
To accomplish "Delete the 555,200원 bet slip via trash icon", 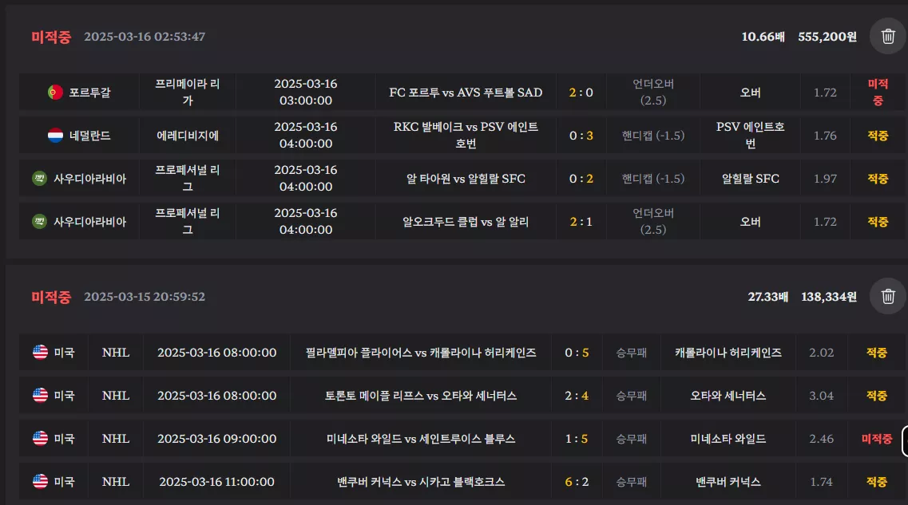I will [x=888, y=37].
